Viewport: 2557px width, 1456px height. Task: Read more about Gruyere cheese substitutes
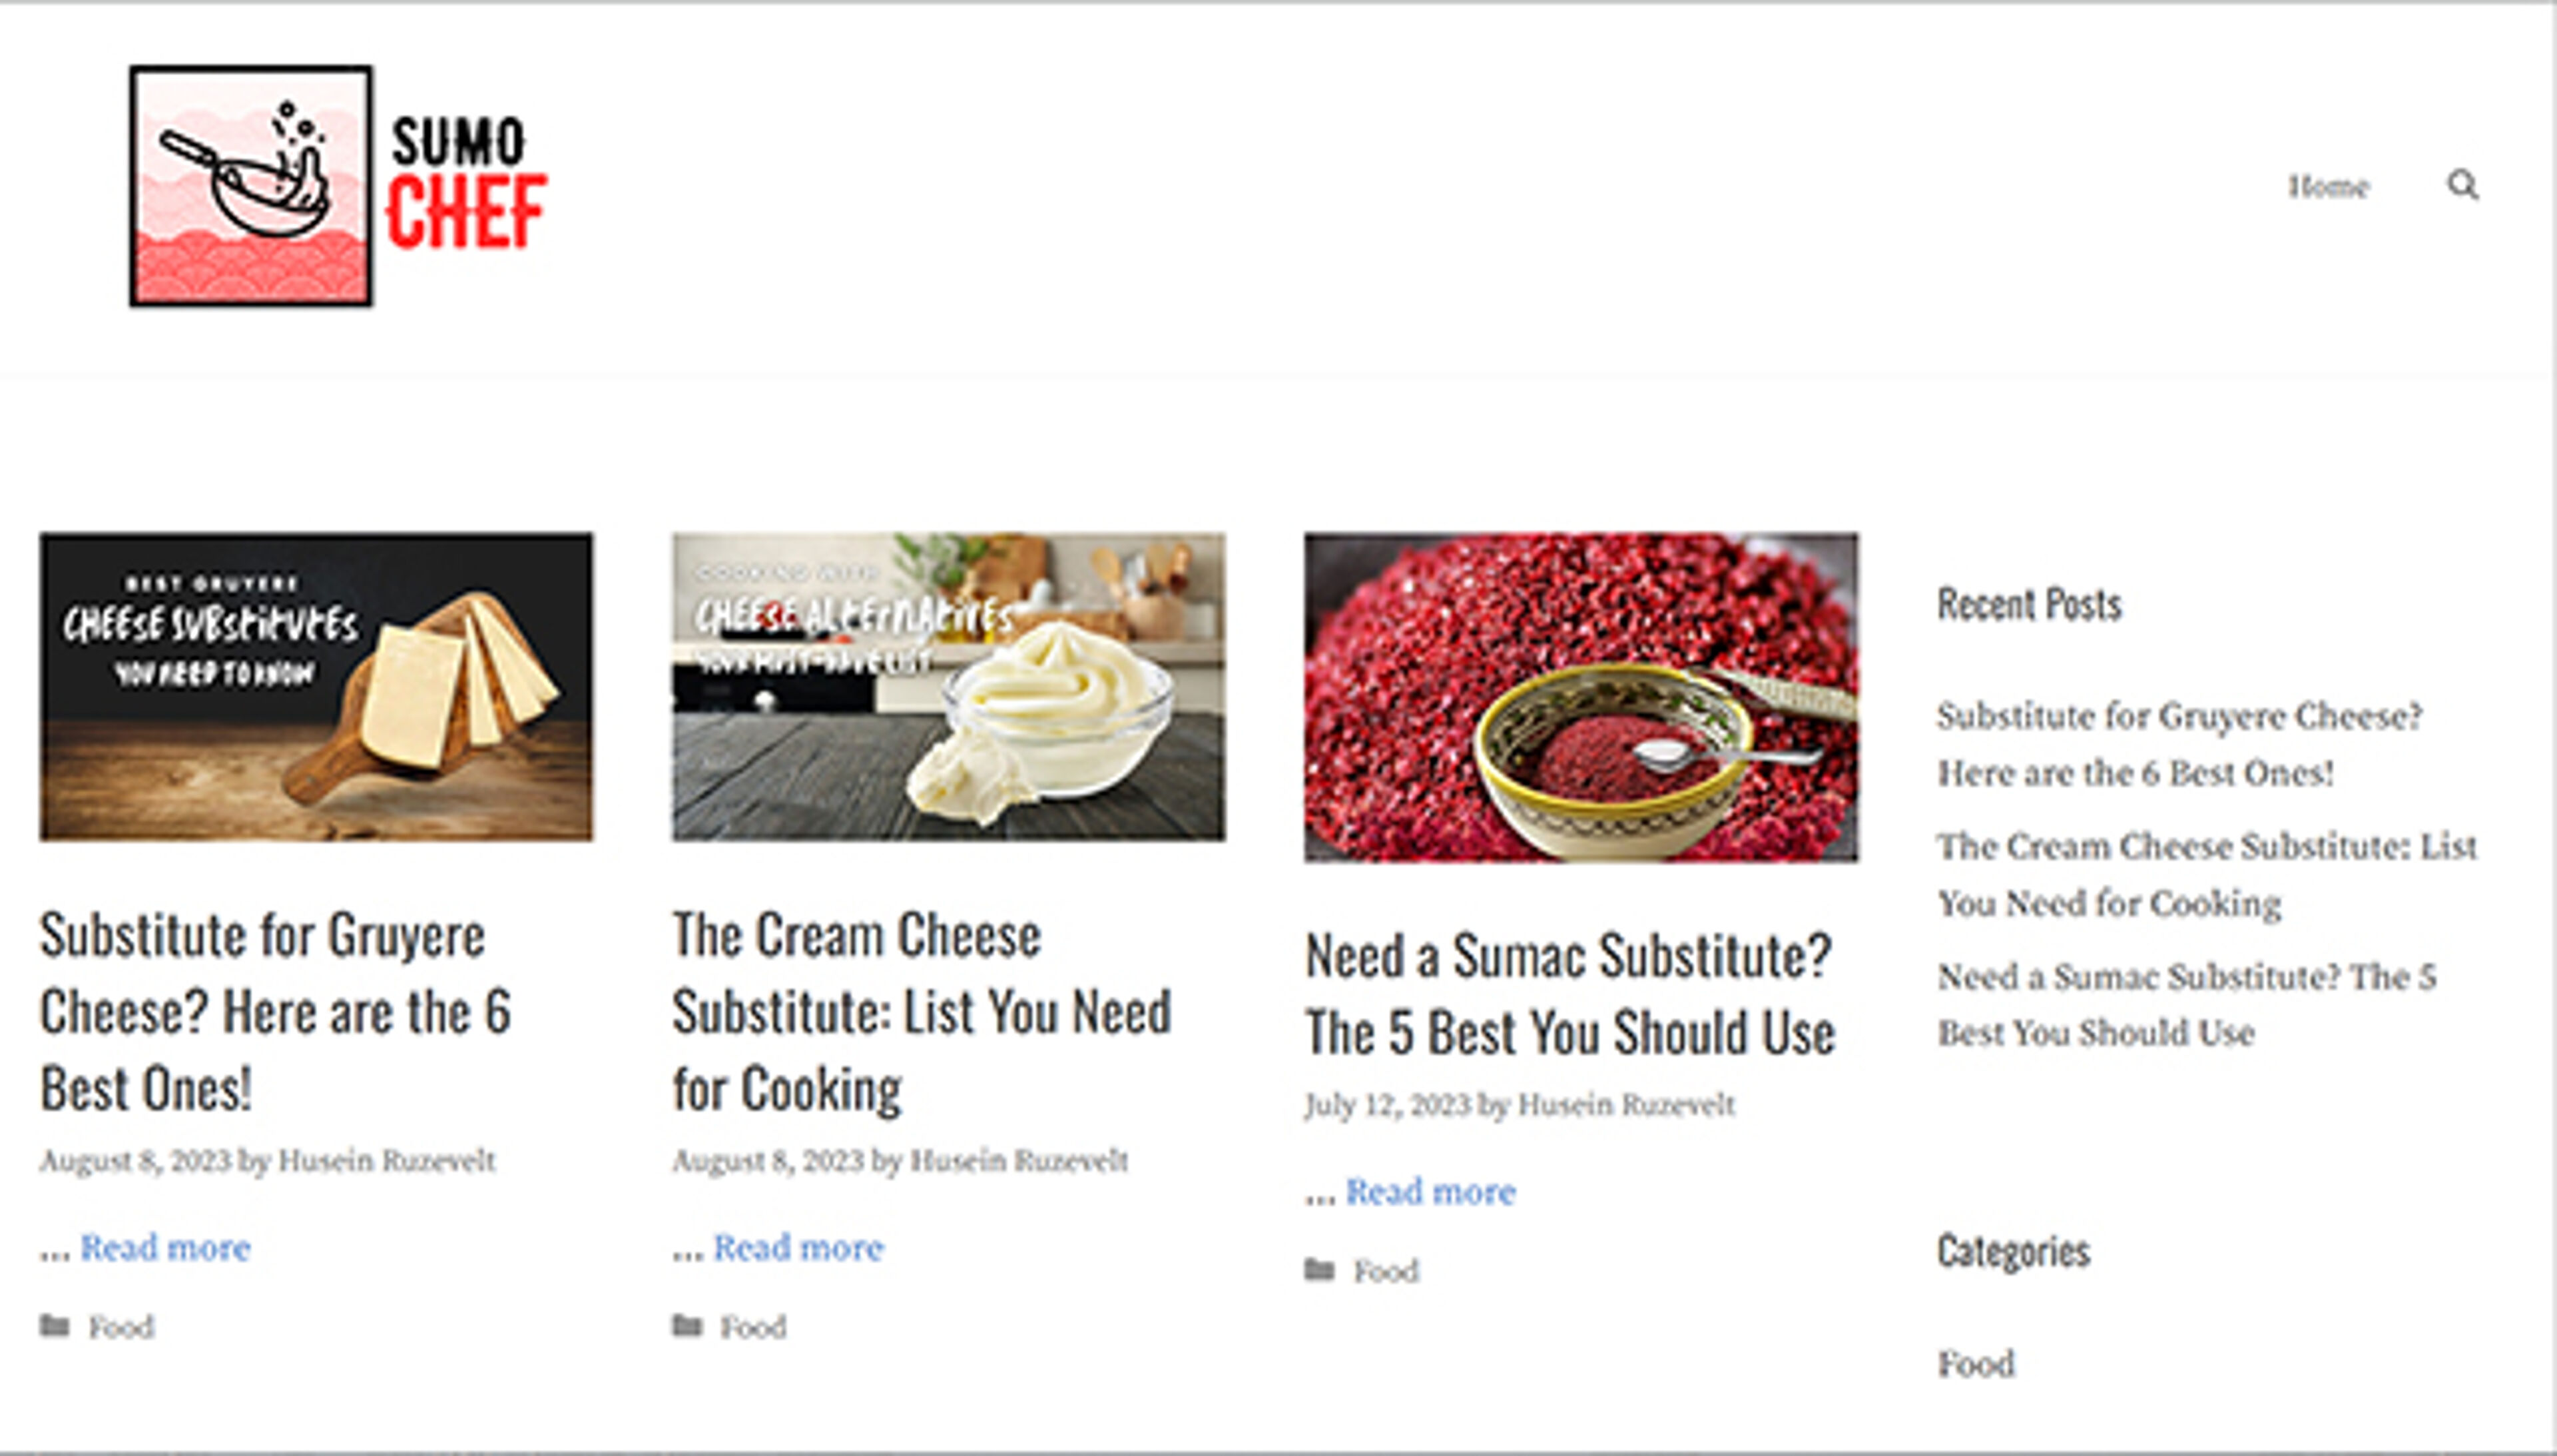[166, 1248]
